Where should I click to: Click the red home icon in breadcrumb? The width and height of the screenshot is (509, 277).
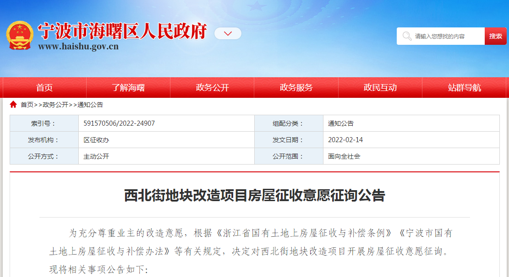point(13,105)
